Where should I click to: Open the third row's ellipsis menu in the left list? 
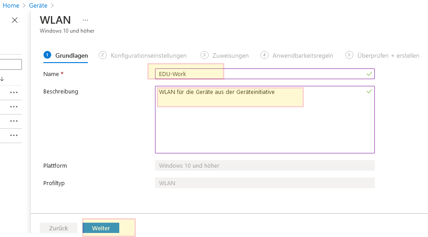[x=14, y=121]
